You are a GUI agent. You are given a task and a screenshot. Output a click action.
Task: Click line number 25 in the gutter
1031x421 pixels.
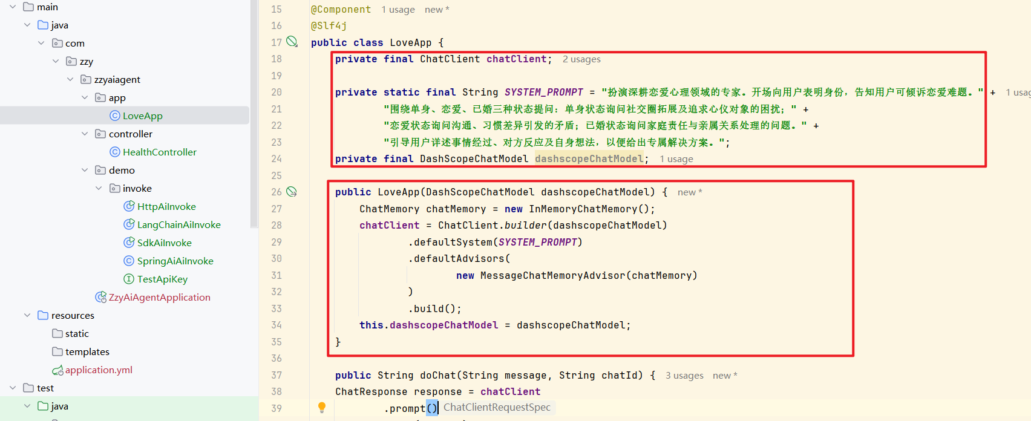(277, 175)
